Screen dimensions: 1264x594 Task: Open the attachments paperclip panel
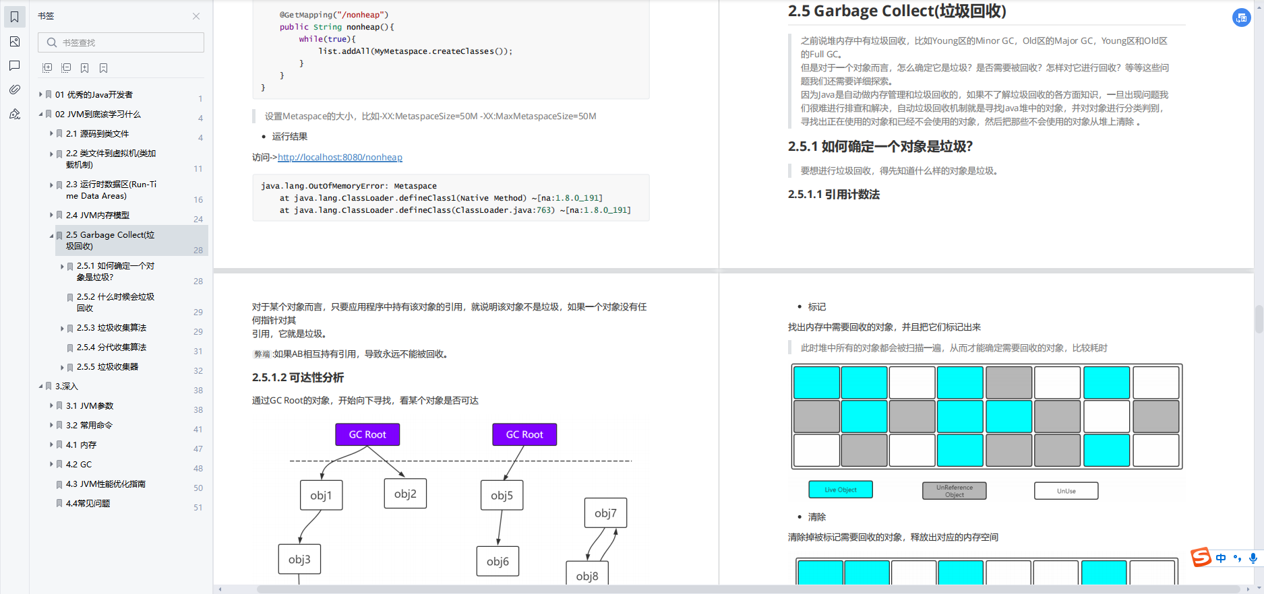(15, 90)
